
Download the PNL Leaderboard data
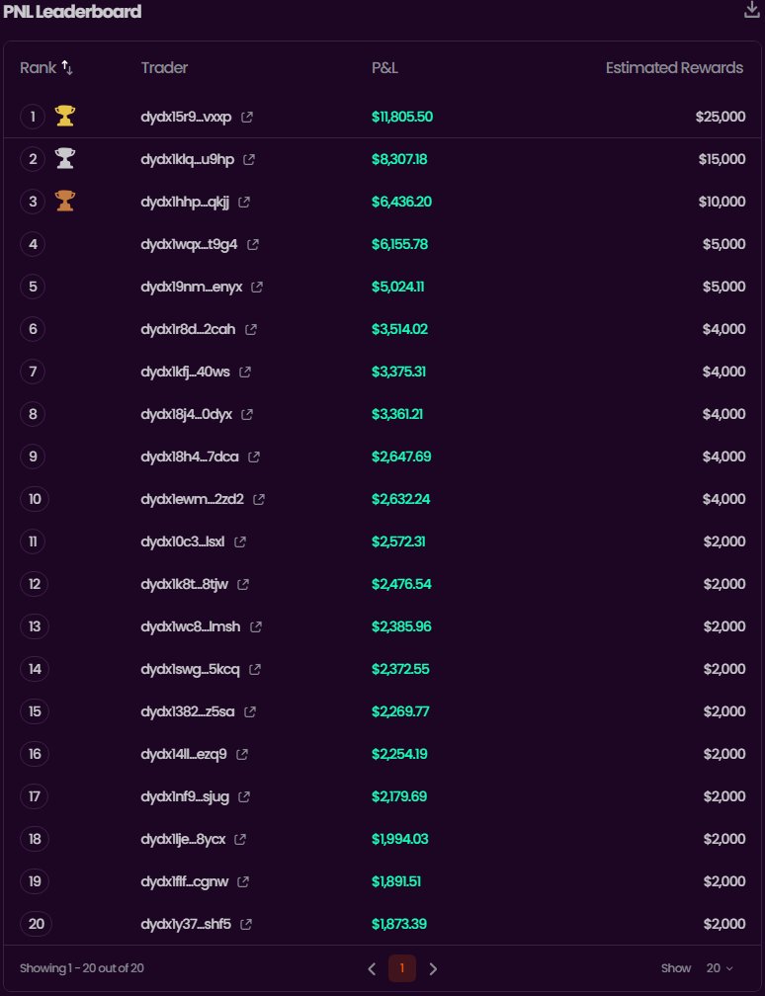pyautogui.click(x=751, y=10)
